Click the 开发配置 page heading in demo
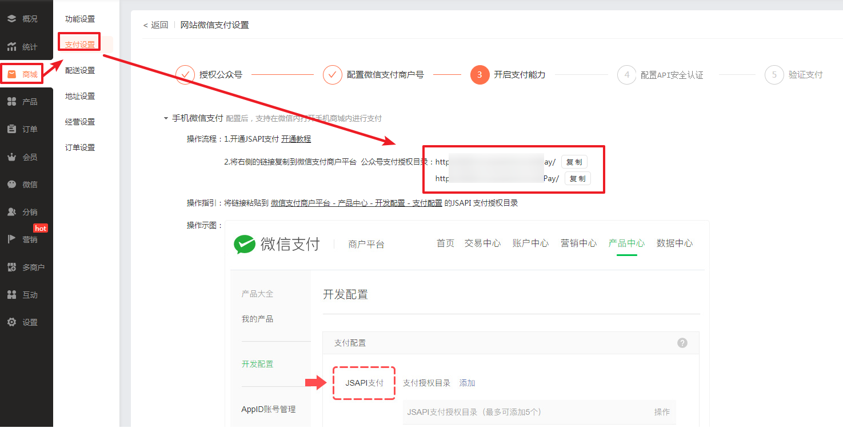 345,294
